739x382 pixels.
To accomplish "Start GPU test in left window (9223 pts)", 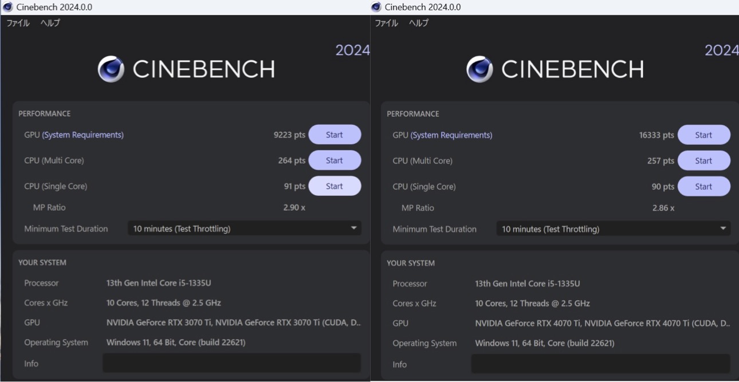I will click(335, 135).
